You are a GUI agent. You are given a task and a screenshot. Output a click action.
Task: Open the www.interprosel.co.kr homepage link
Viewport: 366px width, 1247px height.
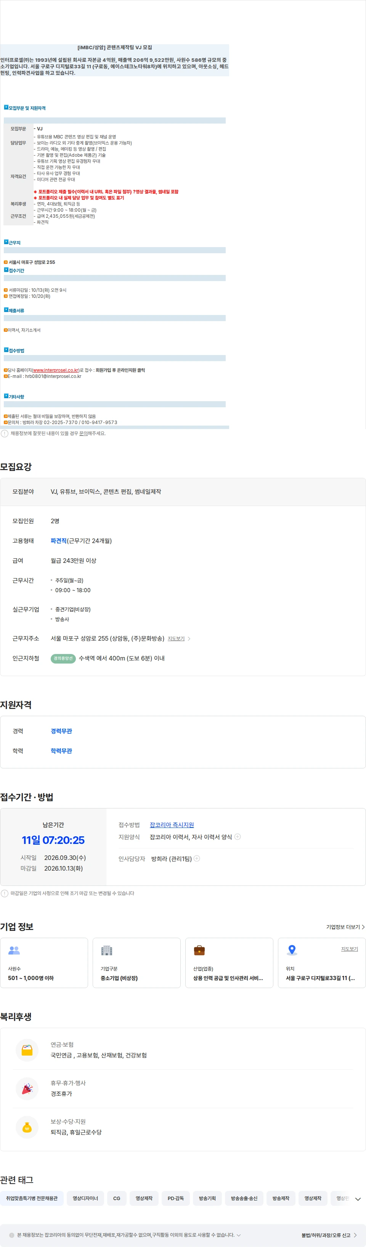56,370
